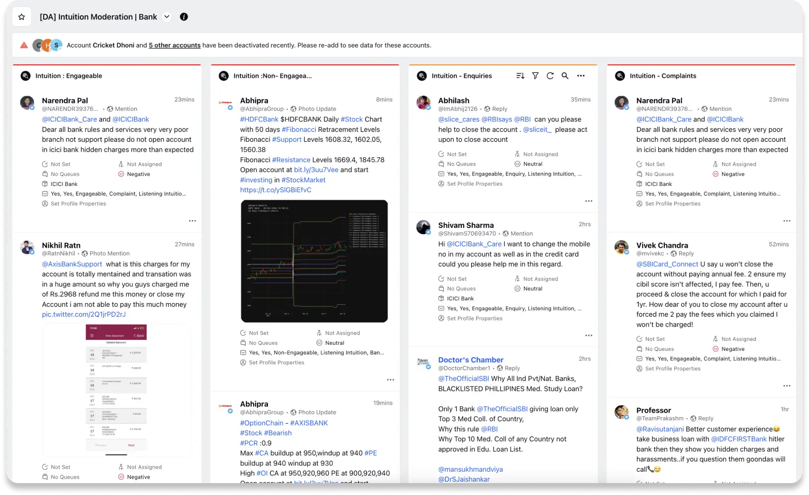Show dashboard info via the info icon
This screenshot has width=809, height=495.
pyautogui.click(x=184, y=17)
